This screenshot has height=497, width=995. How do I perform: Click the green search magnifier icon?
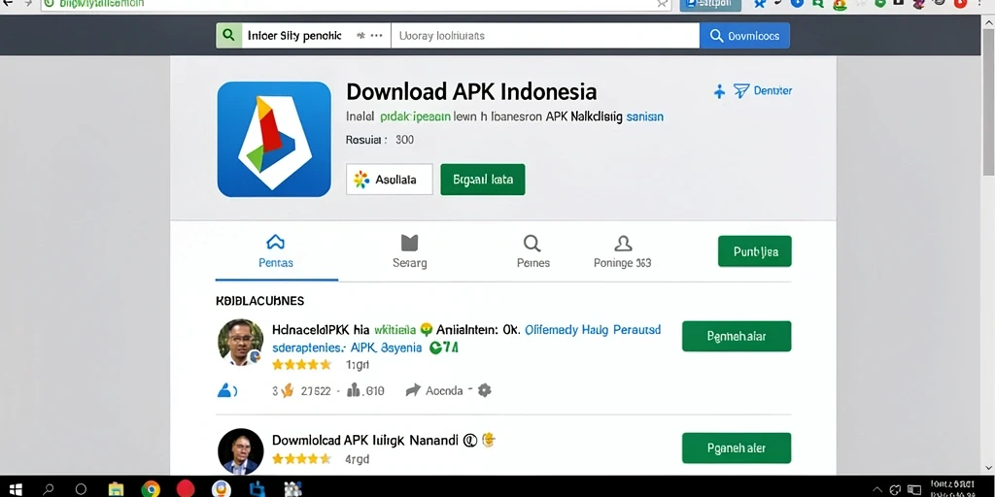point(228,36)
